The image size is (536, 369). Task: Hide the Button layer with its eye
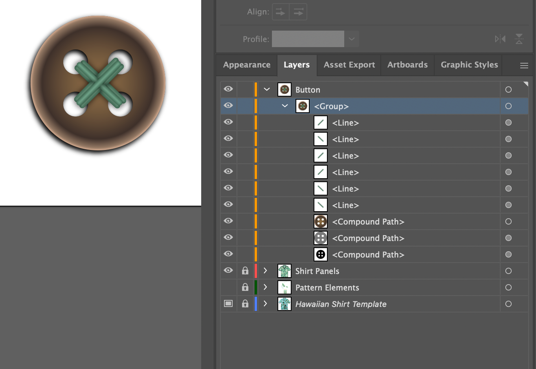tap(228, 89)
